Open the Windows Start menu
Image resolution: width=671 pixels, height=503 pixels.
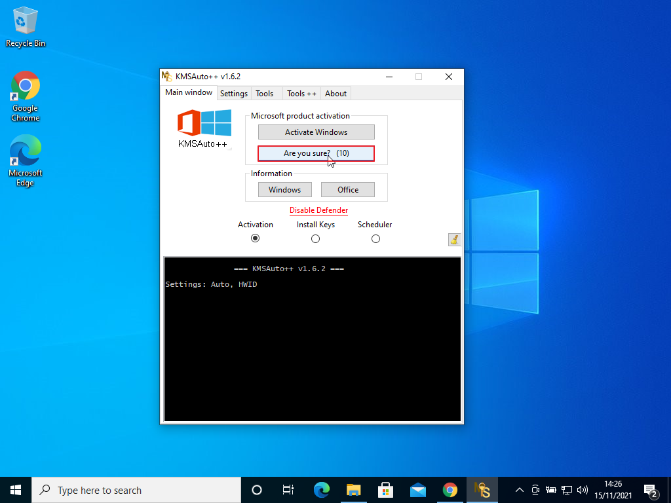[16, 490]
